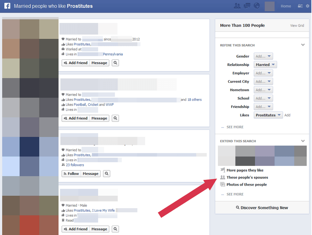312x235 pixels.
Task: Open messages icon in header
Action: click(247, 6)
